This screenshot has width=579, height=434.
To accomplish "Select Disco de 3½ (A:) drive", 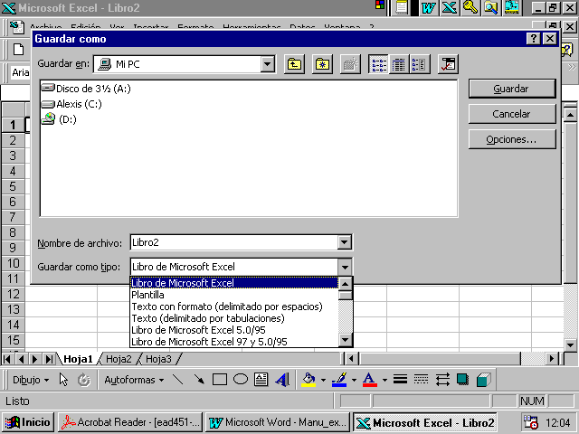I will coord(86,89).
